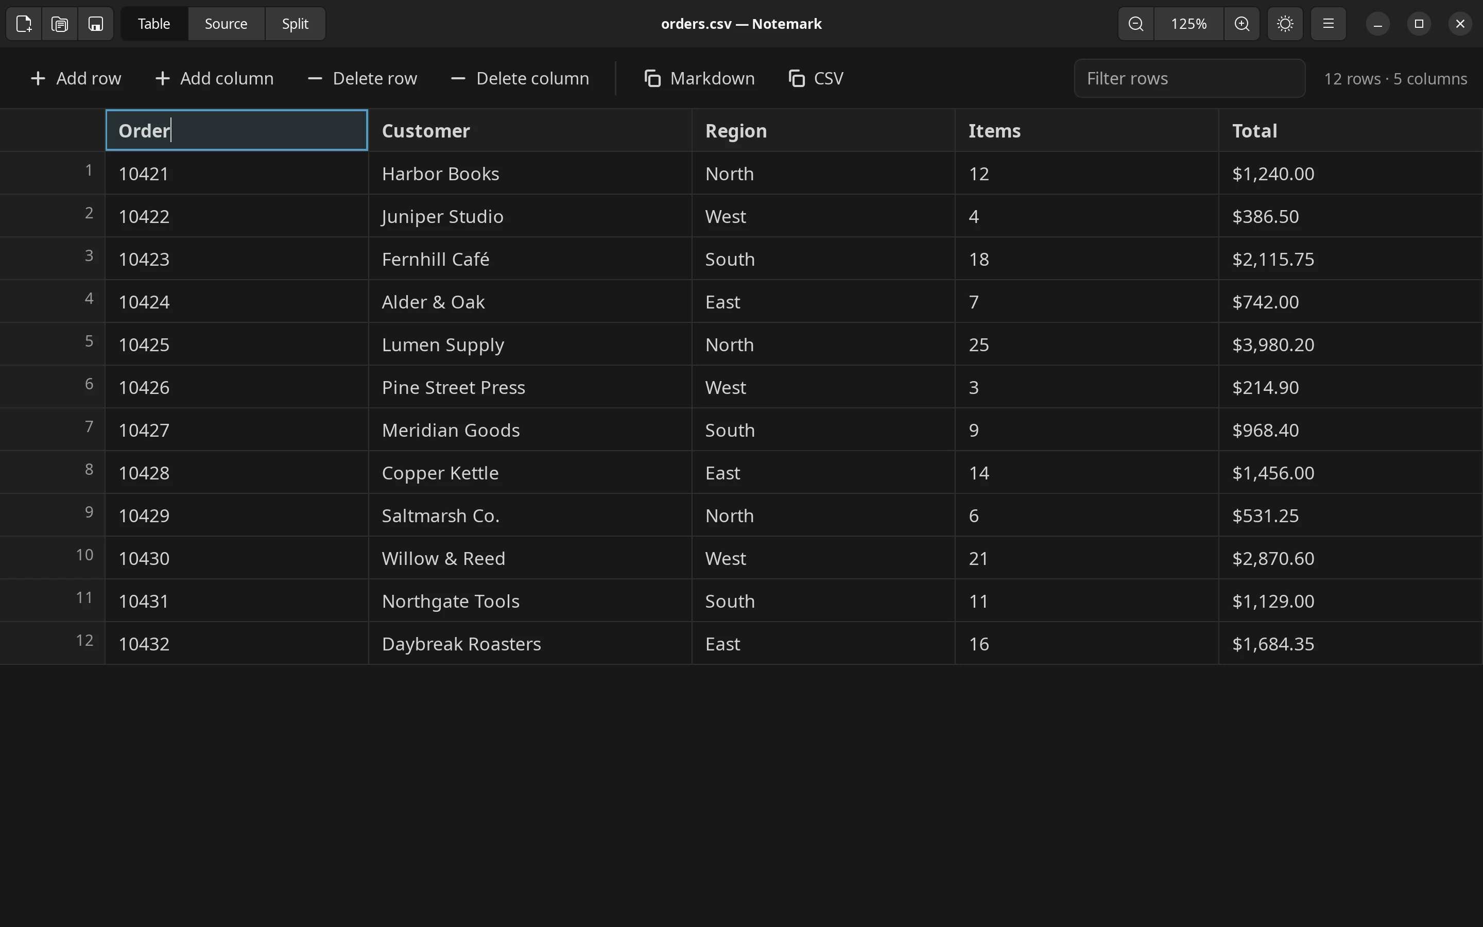Screen dimensions: 1483x927
Task: Toggle light/dark theme with the sun icon
Action: tap(1285, 24)
